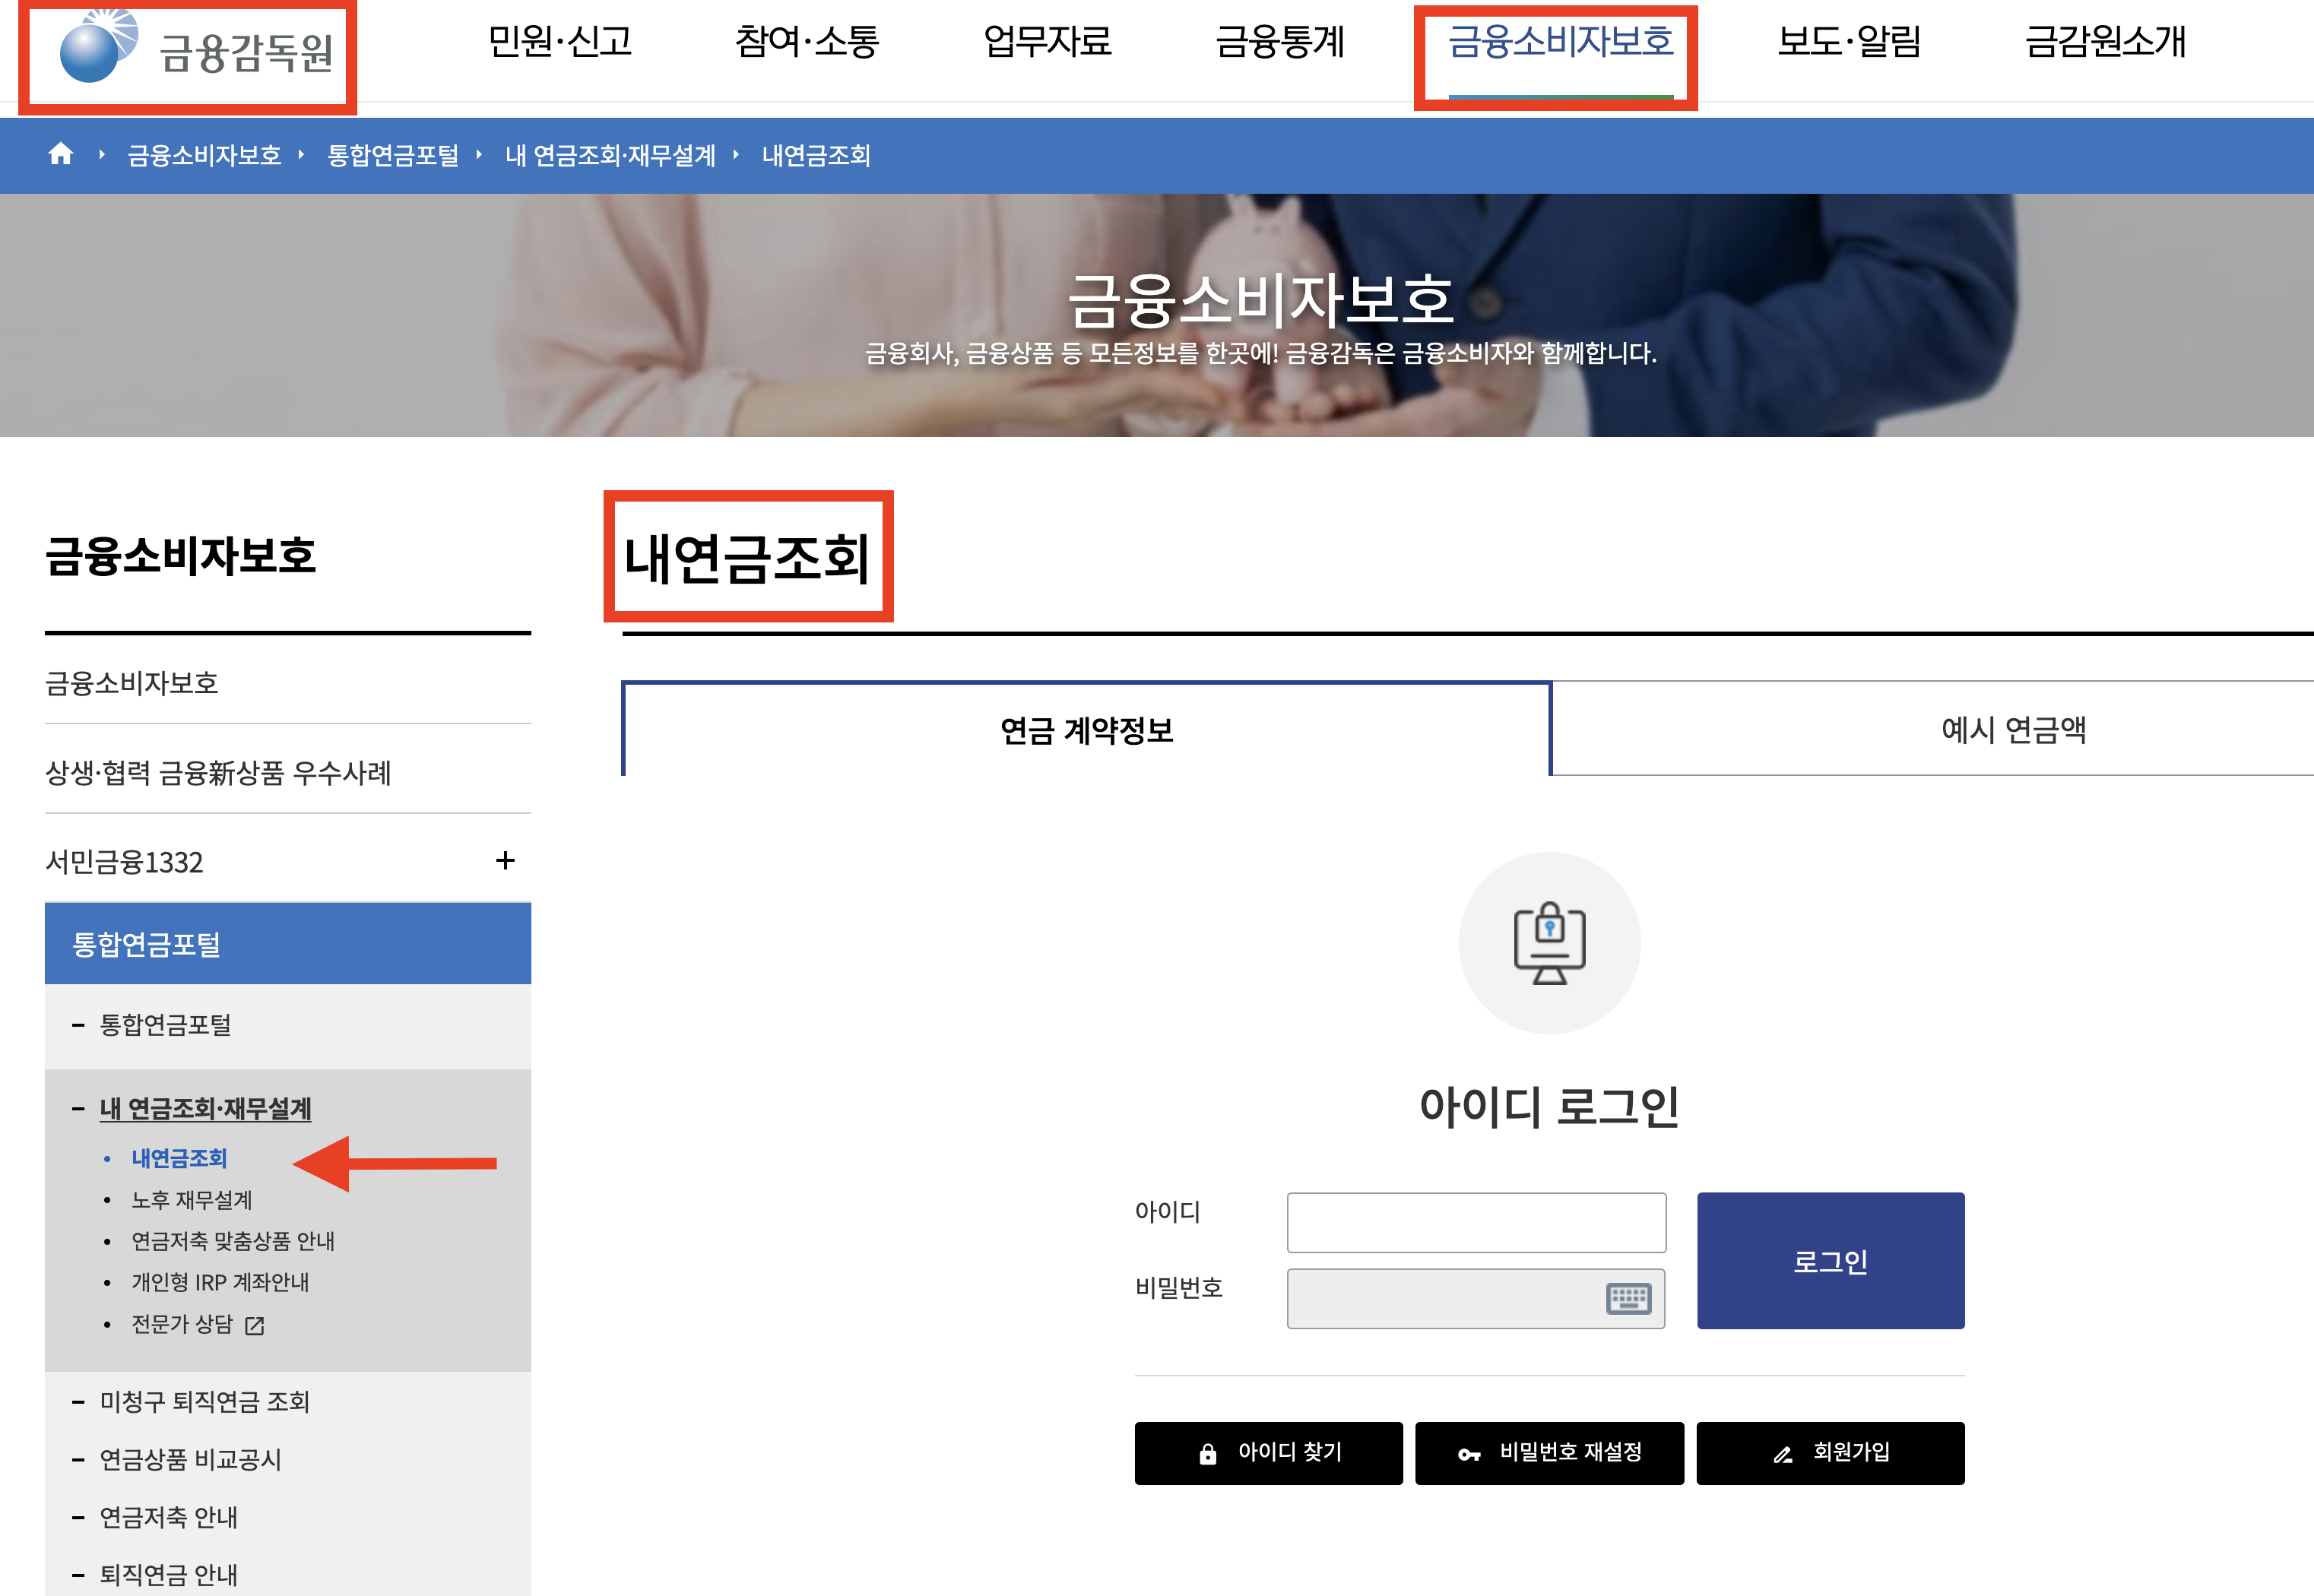Screen dimensions: 2314x1596
Task: Open the 민원·신고 top menu
Action: click(x=560, y=42)
